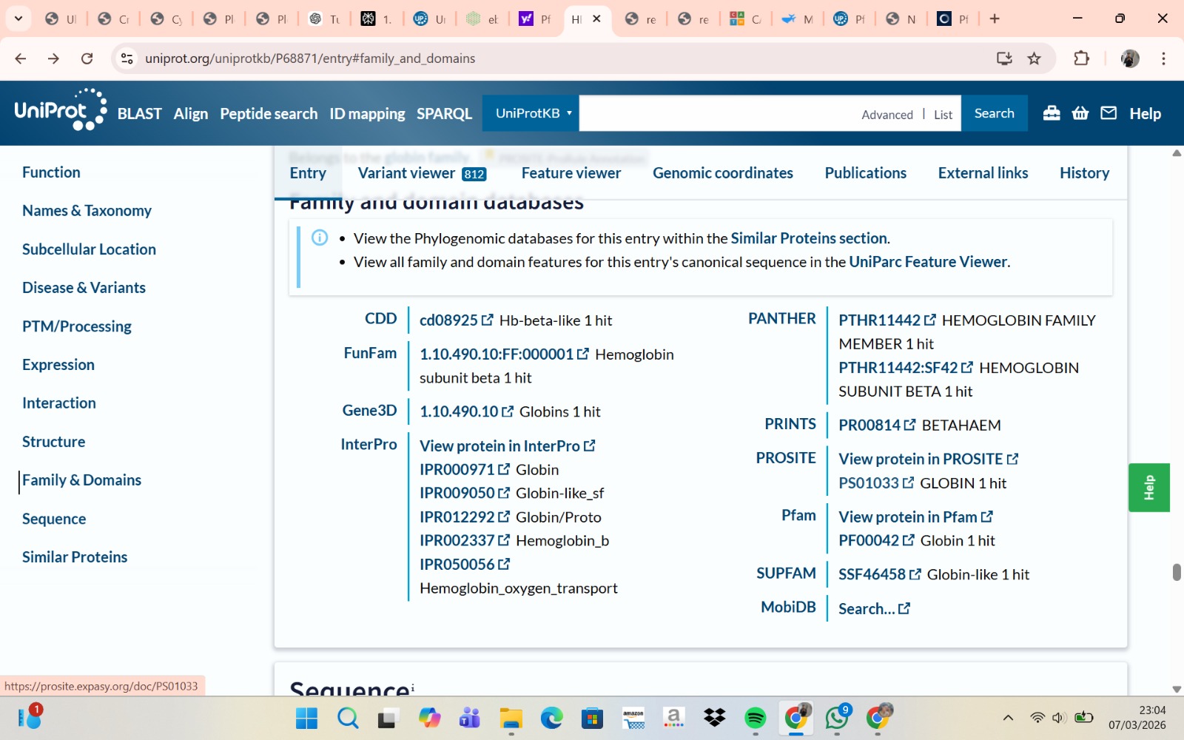Expand the UniProtKB database dropdown
Viewport: 1184px width, 740px height.
click(x=533, y=113)
